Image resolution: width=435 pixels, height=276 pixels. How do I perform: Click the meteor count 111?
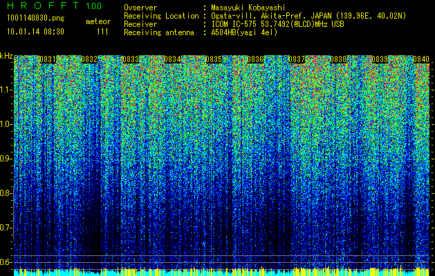[102, 32]
